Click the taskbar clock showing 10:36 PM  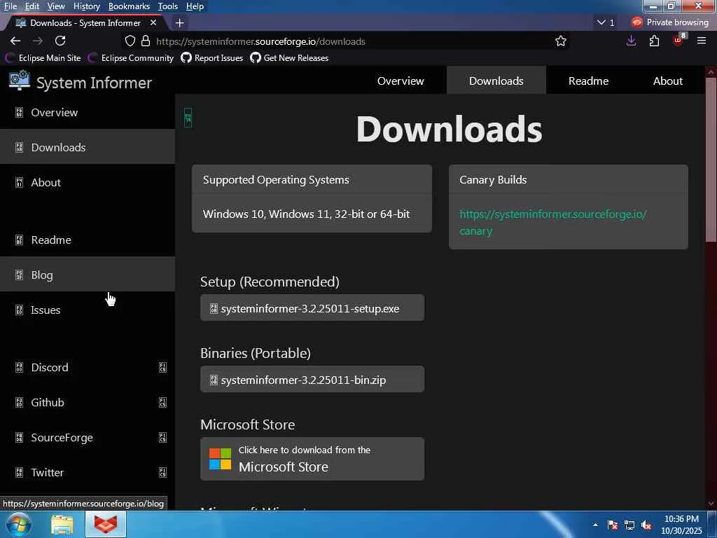point(681,525)
